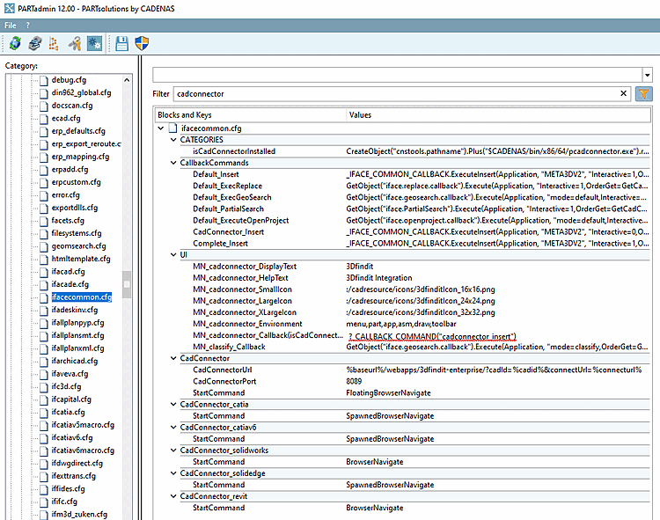660x520 pixels.
Task: Collapse the UI block
Action: (172, 254)
